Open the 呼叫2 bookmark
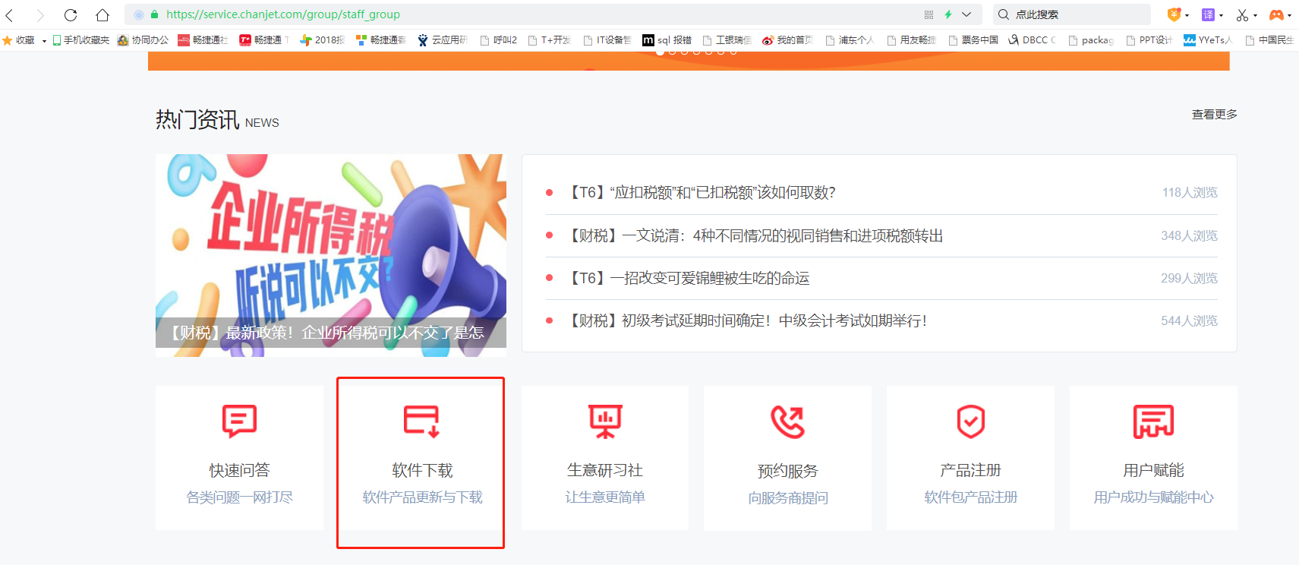The image size is (1299, 565). pyautogui.click(x=499, y=40)
